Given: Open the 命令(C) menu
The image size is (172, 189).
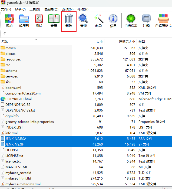Looking at the screenshot, I should click(20, 9).
